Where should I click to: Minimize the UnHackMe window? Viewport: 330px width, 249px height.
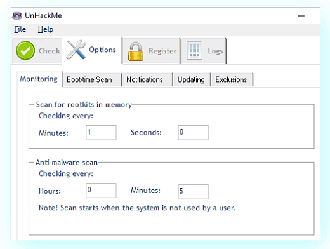coord(301,16)
